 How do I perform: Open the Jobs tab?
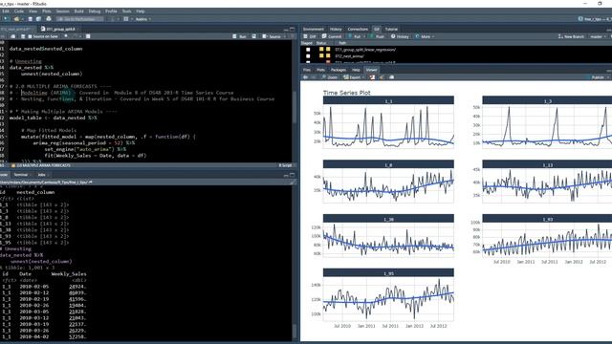[x=41, y=175]
